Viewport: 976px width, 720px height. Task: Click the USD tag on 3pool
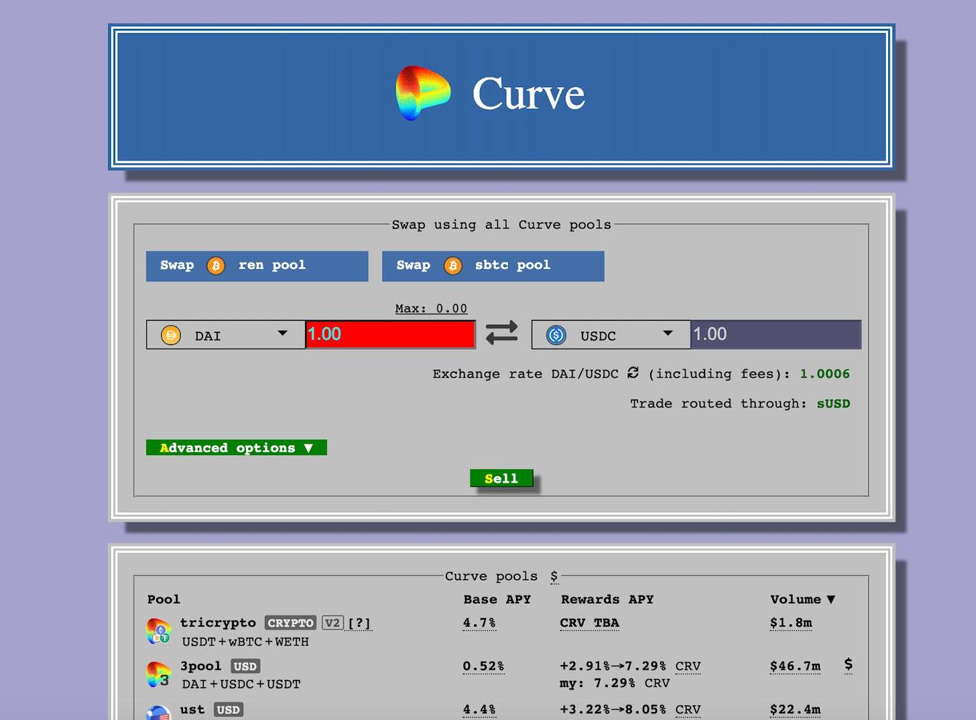245,666
